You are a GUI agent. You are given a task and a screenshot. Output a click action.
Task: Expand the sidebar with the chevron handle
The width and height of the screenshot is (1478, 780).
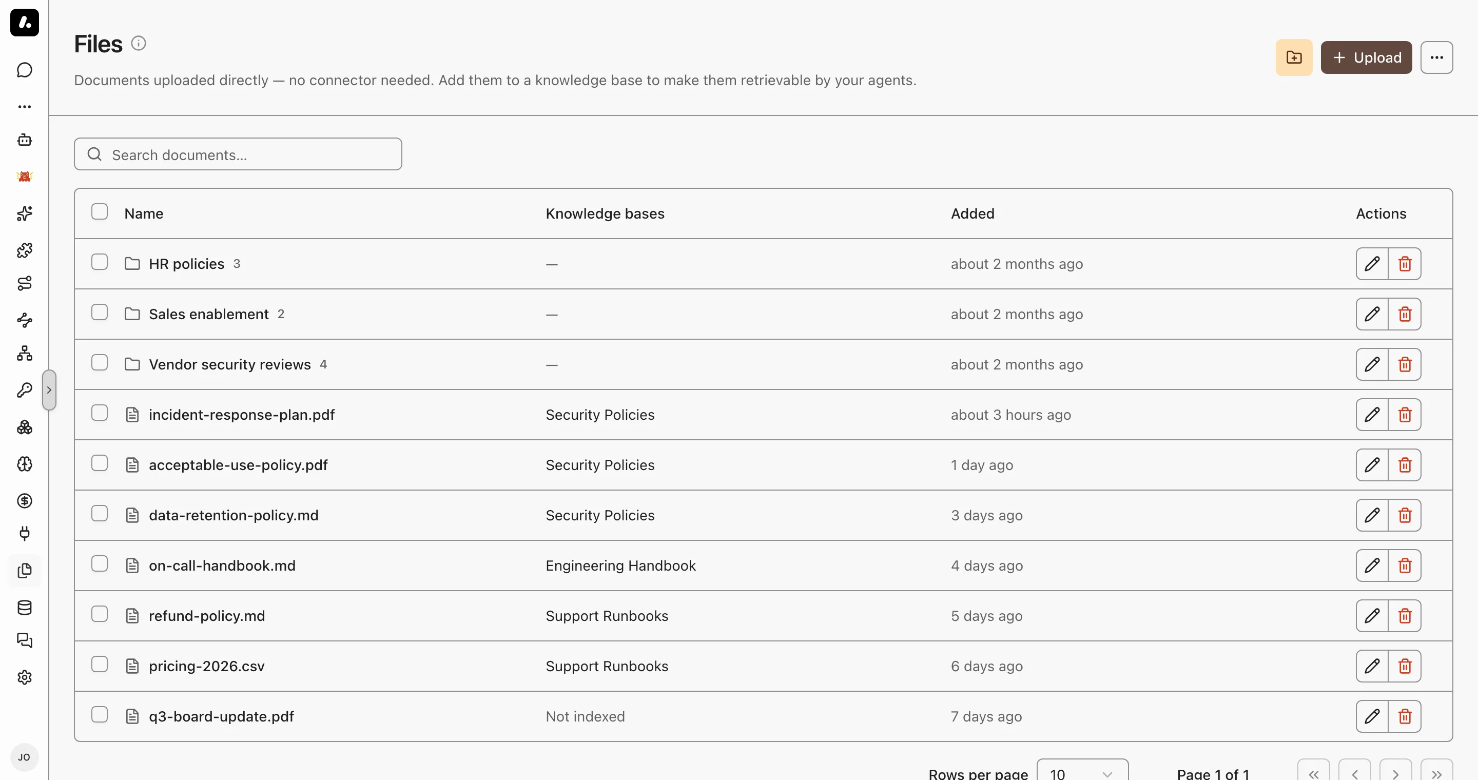click(x=49, y=390)
